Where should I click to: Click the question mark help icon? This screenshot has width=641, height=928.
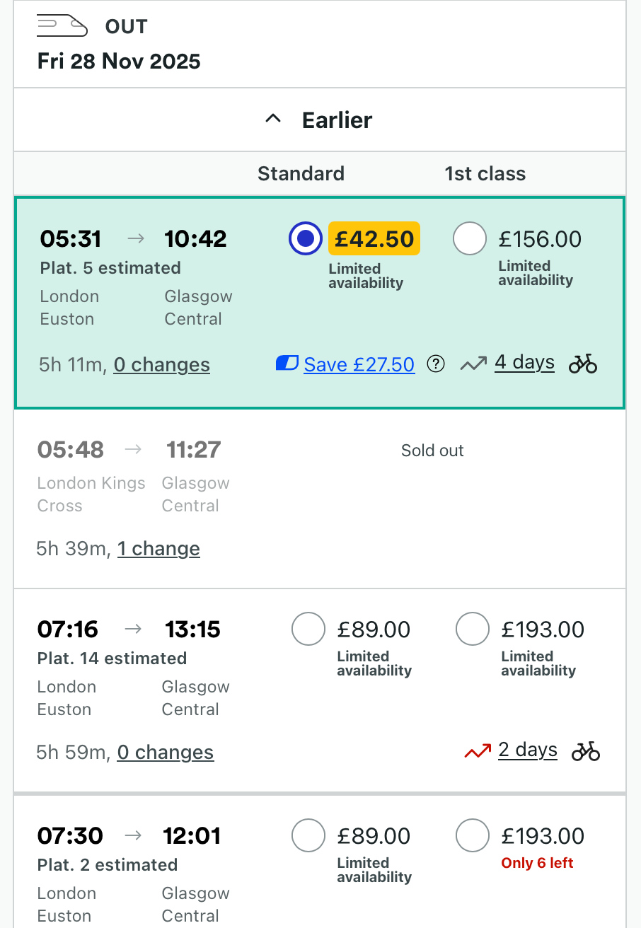[x=437, y=364]
